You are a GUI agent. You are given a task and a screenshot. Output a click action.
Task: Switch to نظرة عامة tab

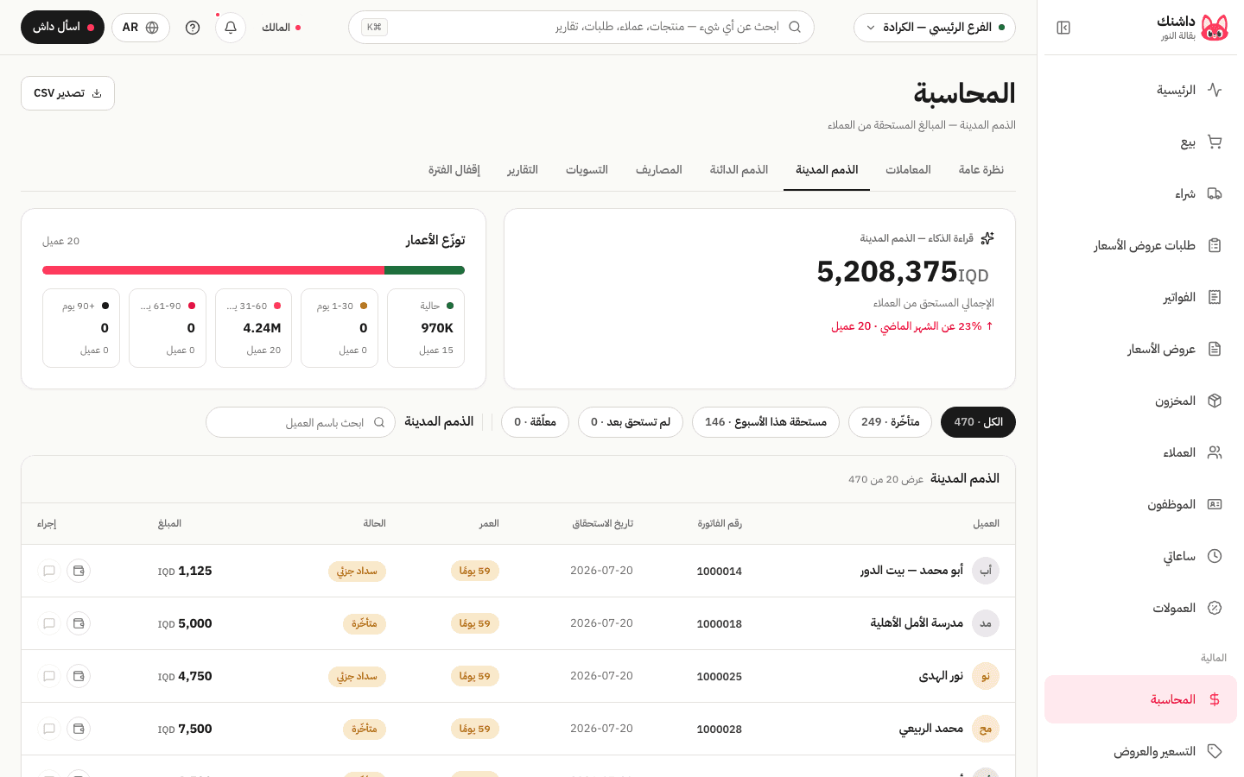[x=981, y=170]
